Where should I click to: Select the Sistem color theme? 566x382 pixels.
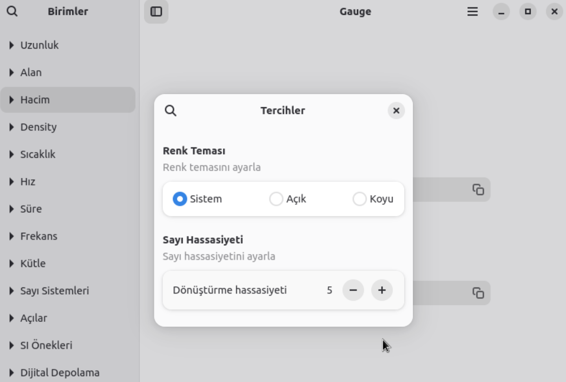(x=180, y=199)
